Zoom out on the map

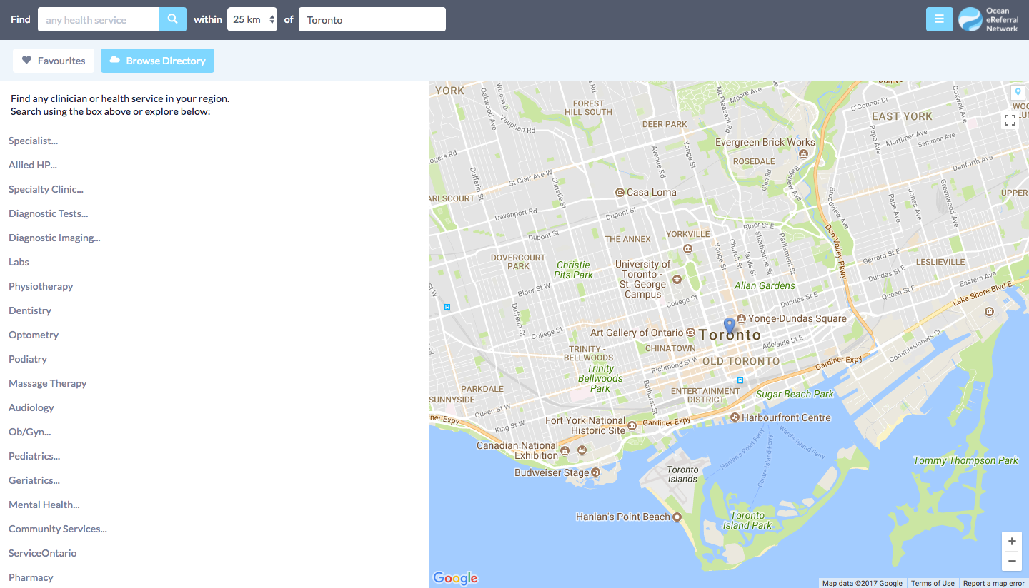click(1012, 562)
